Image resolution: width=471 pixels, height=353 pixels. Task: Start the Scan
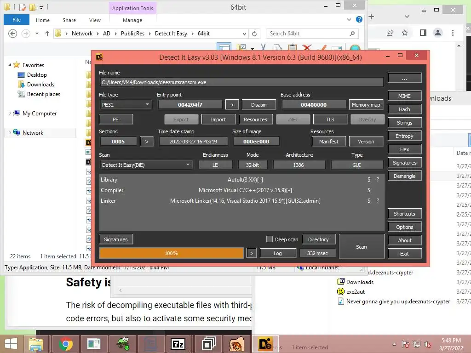coord(362,247)
